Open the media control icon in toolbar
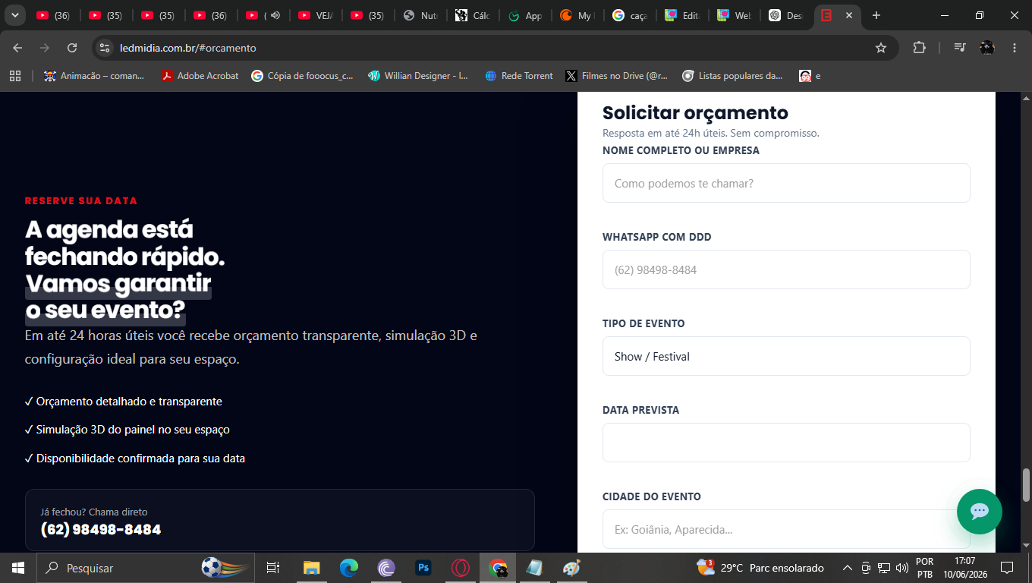This screenshot has width=1032, height=583. [x=960, y=48]
